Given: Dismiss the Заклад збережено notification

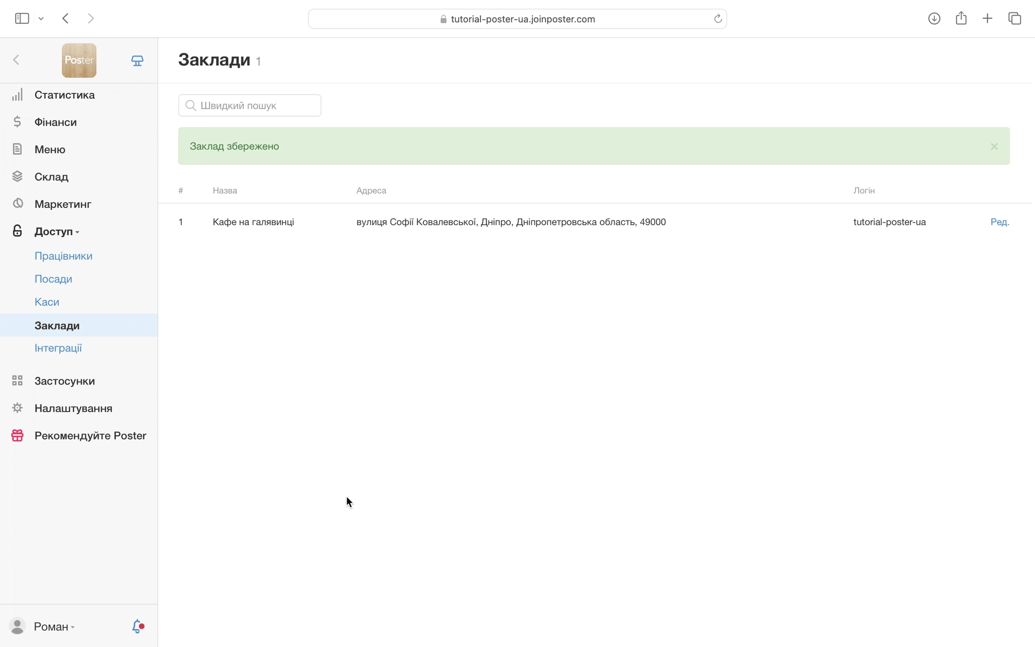Looking at the screenshot, I should 994,147.
